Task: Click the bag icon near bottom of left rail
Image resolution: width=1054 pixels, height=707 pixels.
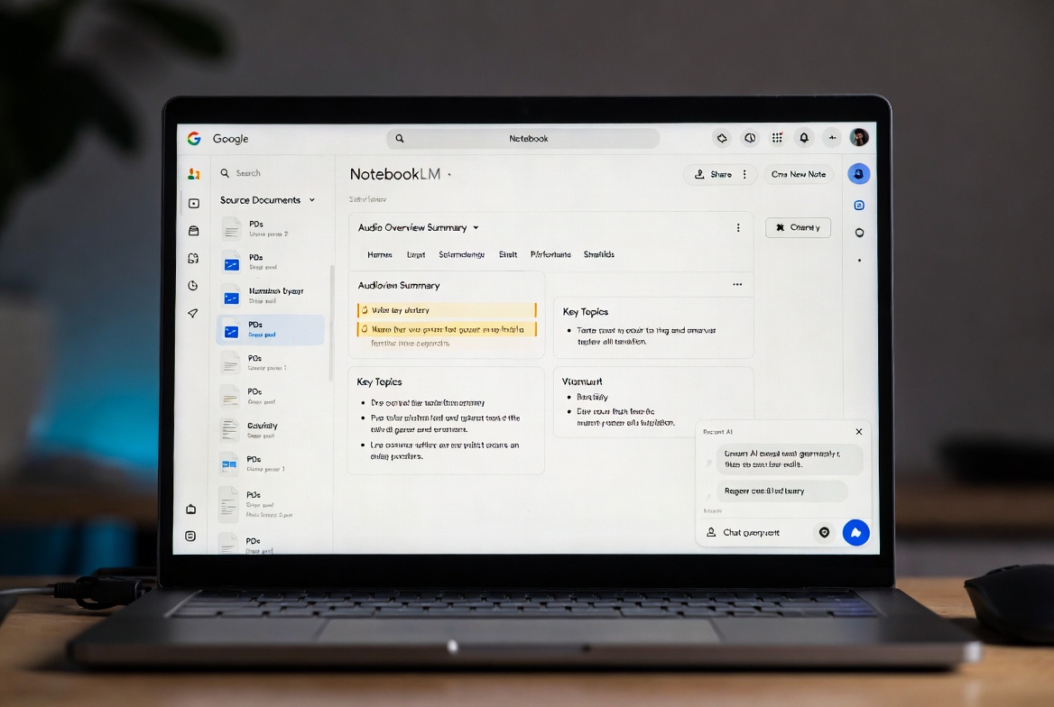Action: 191,509
